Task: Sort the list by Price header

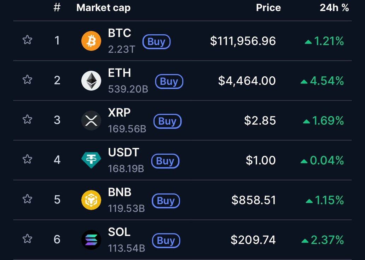Action: click(268, 8)
